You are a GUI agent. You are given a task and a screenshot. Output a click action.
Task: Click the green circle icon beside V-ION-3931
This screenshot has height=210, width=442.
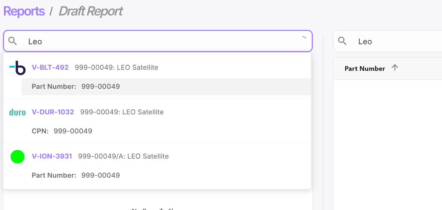click(x=17, y=157)
